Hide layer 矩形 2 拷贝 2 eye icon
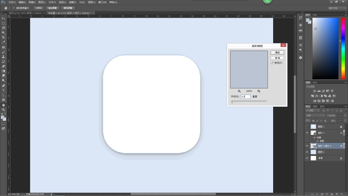This screenshot has height=196, width=348. pos(307,146)
